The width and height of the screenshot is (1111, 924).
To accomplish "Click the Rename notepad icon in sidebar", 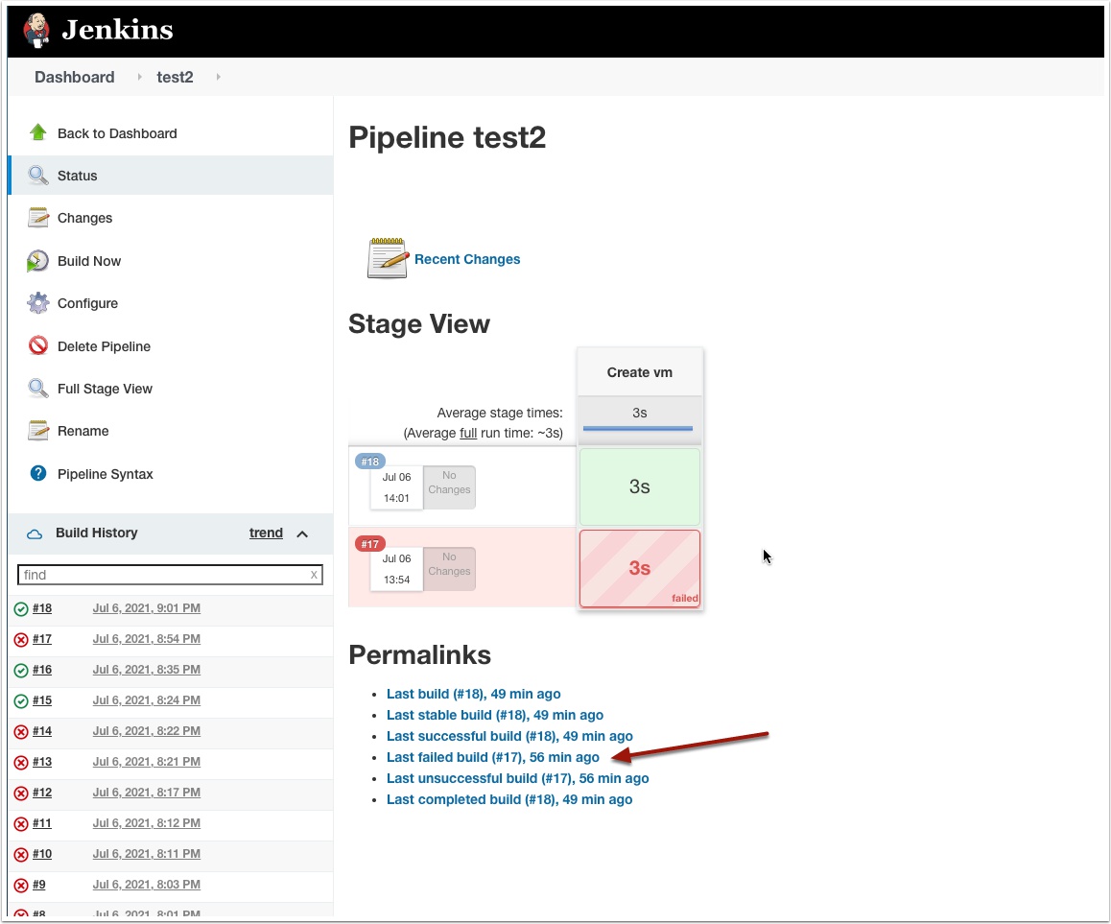I will 38,430.
